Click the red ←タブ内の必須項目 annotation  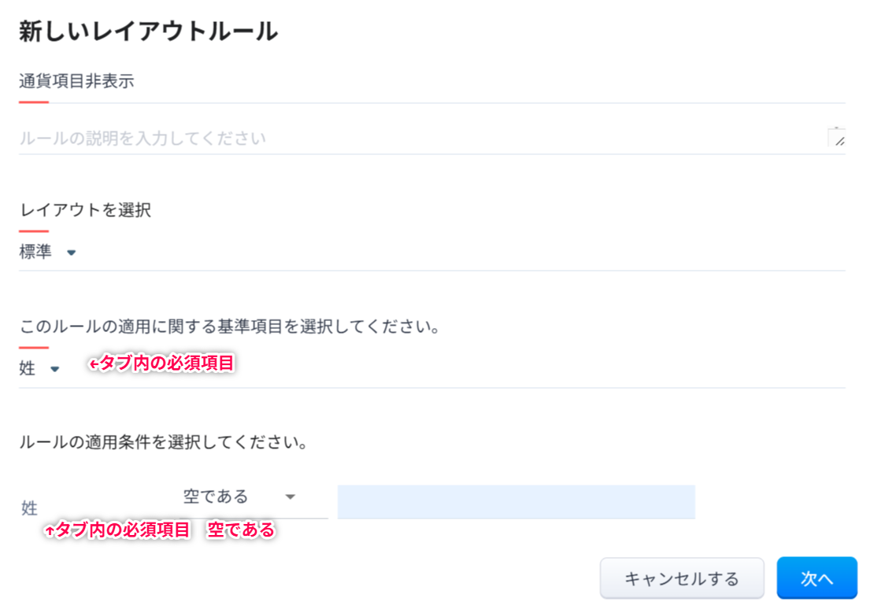(x=161, y=364)
